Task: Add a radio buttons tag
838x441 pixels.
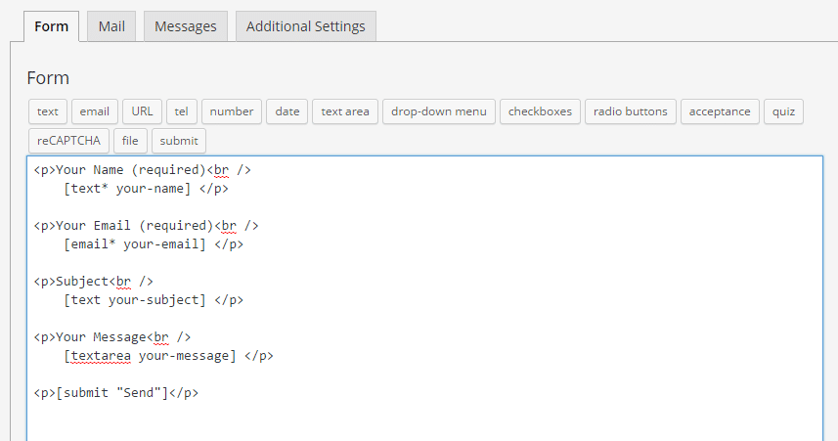Action: pos(630,111)
